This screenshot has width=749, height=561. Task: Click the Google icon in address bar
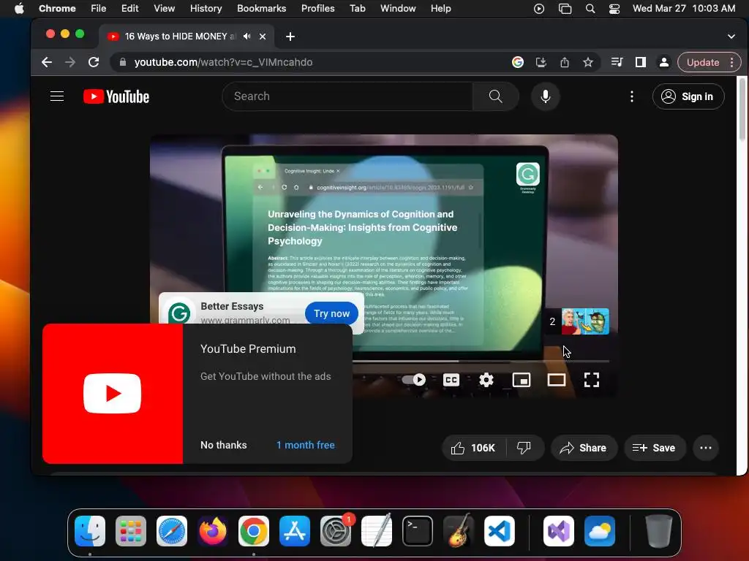pyautogui.click(x=517, y=62)
